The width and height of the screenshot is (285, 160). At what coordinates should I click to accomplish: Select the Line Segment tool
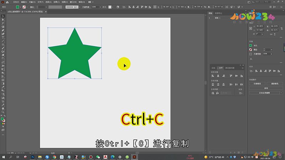(x=3, y=41)
